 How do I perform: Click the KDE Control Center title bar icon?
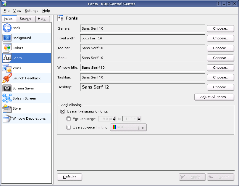pos(4,4)
